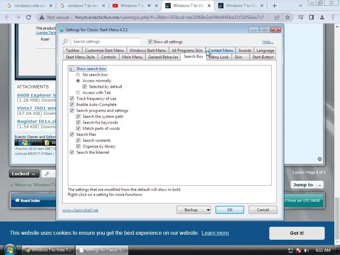Switch to Customize Start Menu tab
The image size is (340, 255).
(105, 50)
